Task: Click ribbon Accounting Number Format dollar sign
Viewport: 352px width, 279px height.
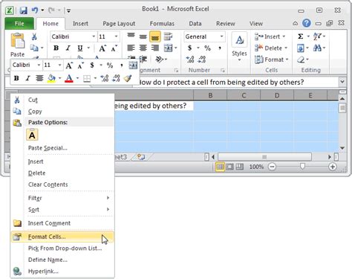Action: (x=190, y=48)
